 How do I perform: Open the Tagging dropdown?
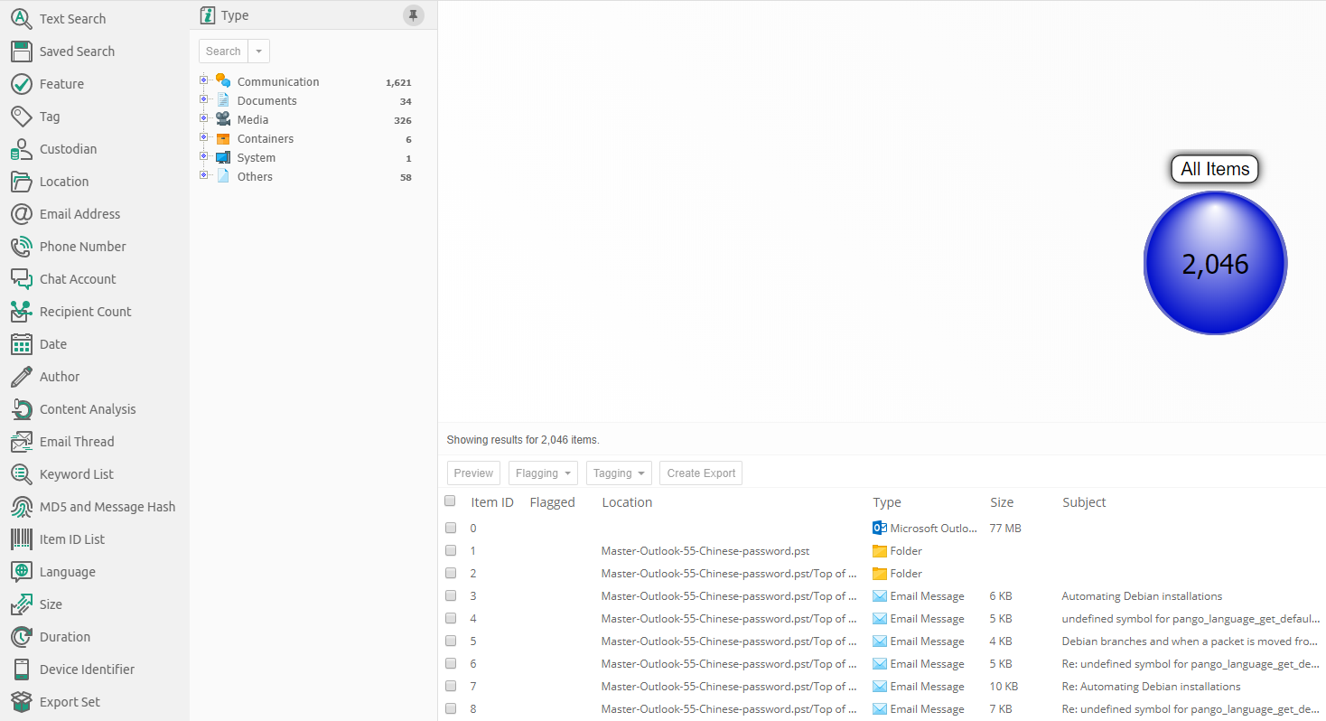tap(619, 473)
